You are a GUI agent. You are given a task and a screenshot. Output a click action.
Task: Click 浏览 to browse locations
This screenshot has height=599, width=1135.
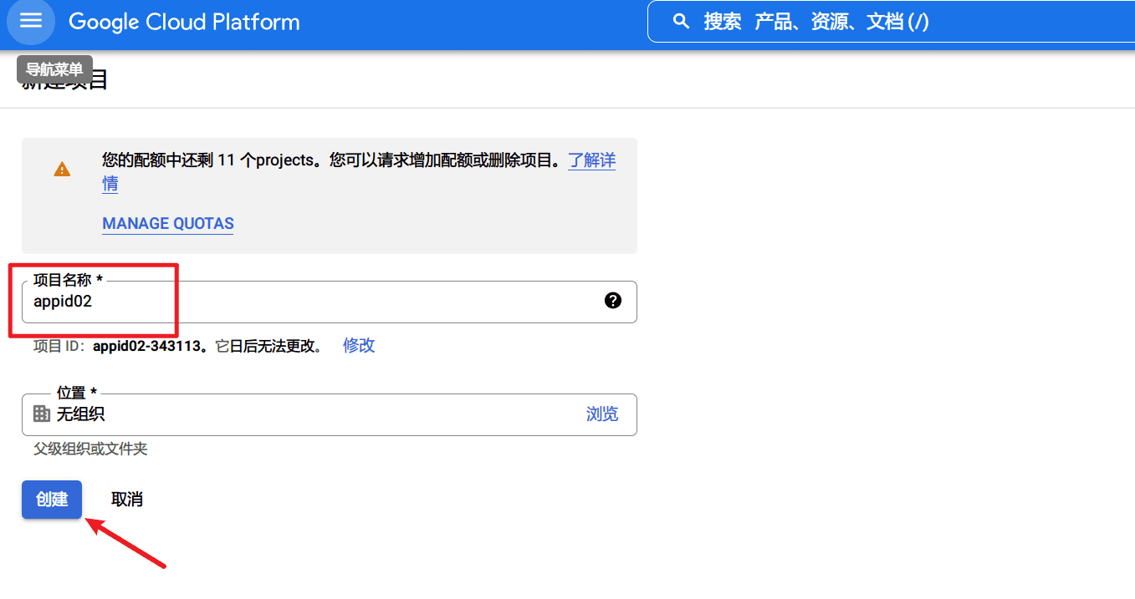[x=602, y=414]
